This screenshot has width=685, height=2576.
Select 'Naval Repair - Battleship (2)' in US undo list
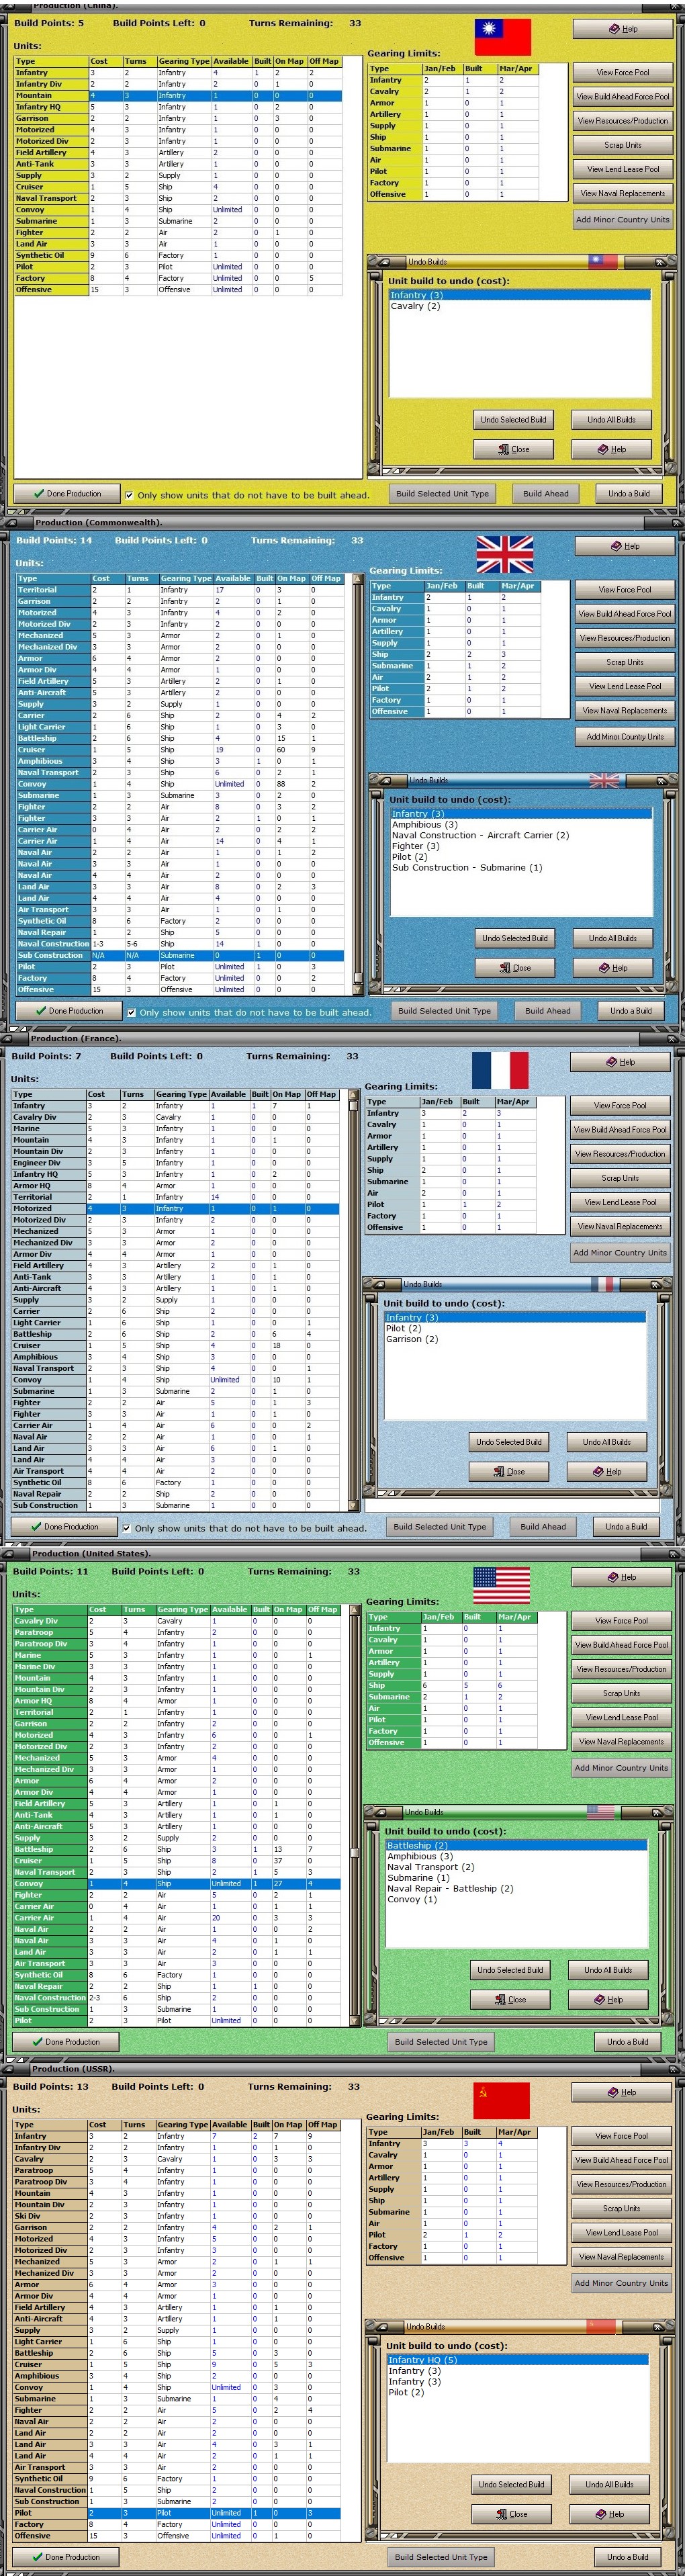point(516,1889)
